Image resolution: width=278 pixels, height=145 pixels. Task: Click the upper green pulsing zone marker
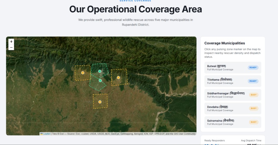coord(100,71)
